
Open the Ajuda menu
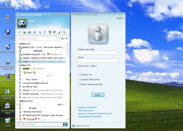click(x=120, y=18)
